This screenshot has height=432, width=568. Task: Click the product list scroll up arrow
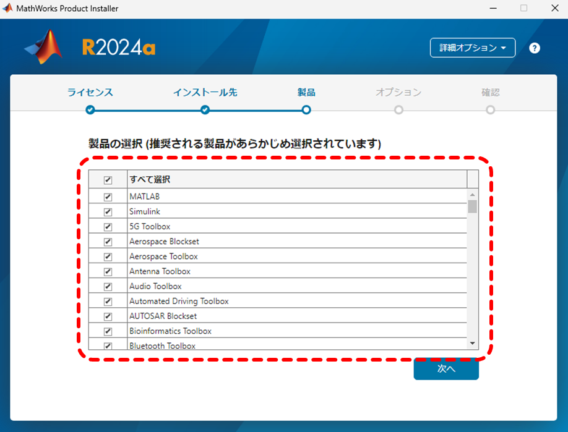pyautogui.click(x=472, y=195)
